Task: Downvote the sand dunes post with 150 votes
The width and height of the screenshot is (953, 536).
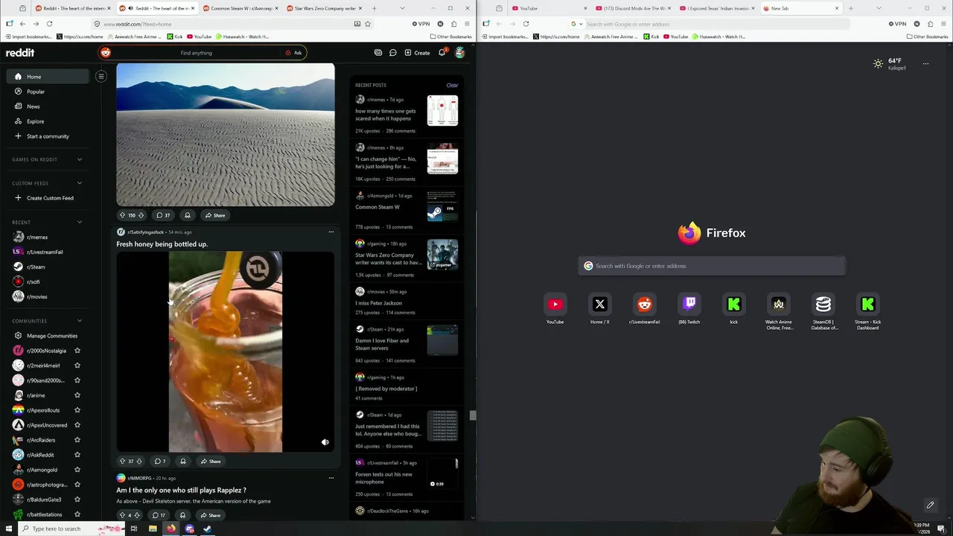Action: coord(141,215)
